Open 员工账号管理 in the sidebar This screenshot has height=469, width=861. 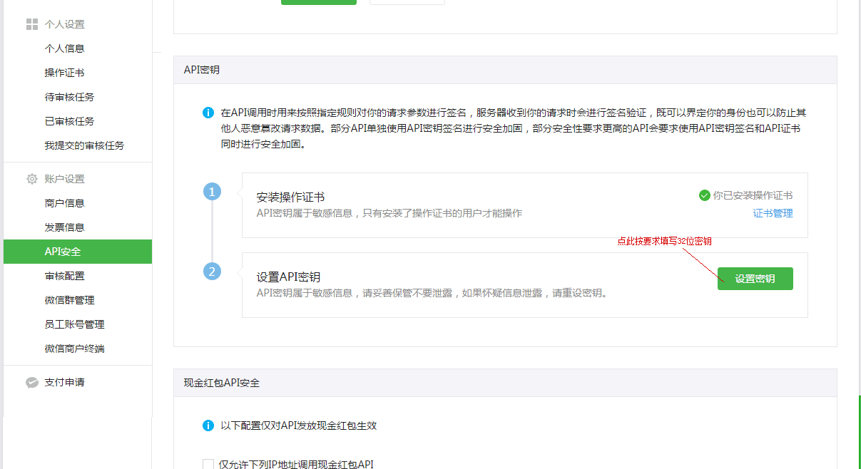click(x=74, y=324)
